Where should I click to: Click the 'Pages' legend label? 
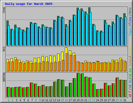tap(130, 31)
